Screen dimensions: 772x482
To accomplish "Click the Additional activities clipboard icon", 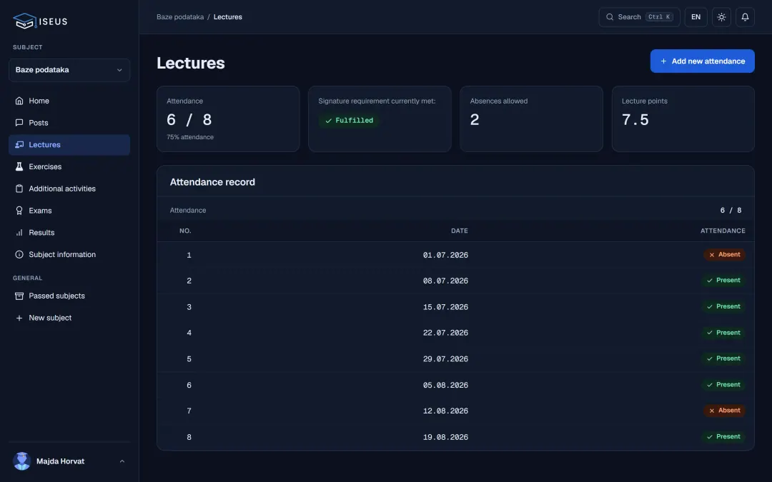I will click(x=19, y=189).
